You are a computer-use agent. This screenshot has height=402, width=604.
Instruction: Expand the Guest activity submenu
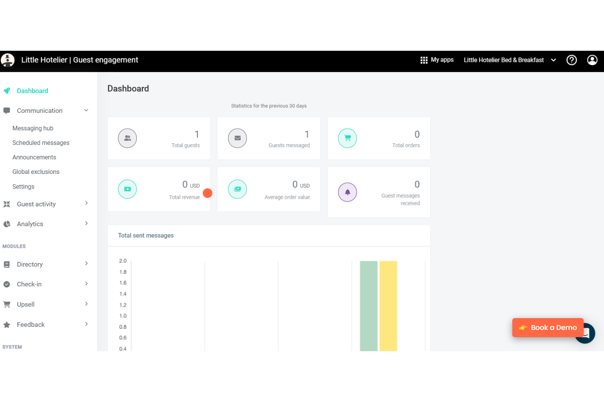(86, 203)
